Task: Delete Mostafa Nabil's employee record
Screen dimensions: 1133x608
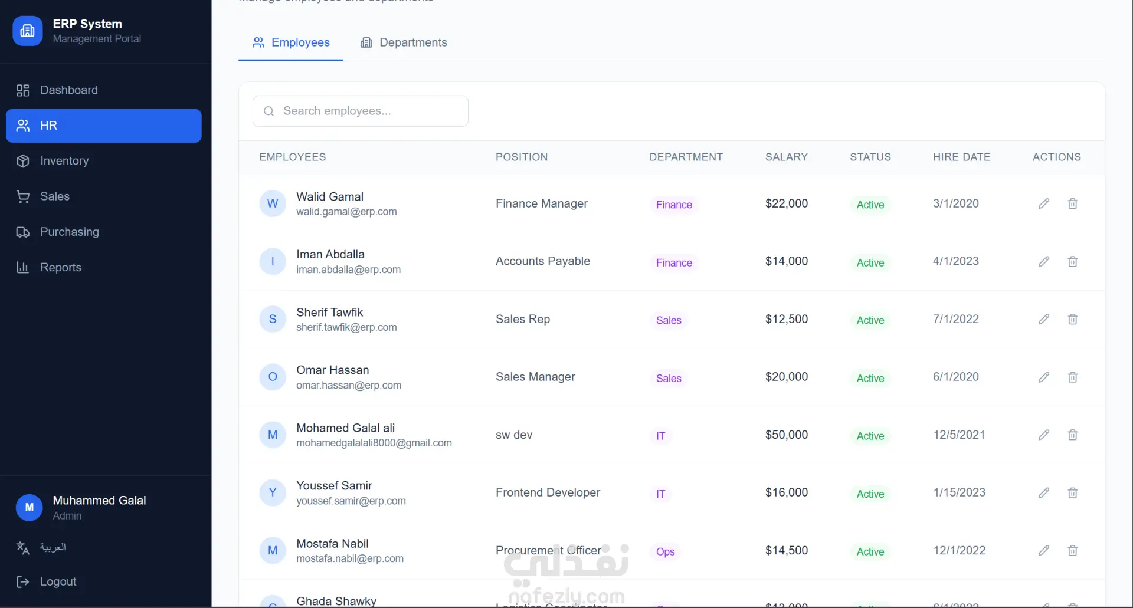Action: [x=1073, y=550]
